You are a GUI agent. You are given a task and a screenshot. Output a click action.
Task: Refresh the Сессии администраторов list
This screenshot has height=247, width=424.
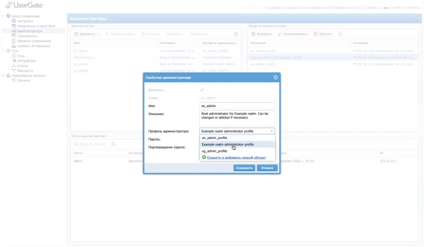(x=113, y=144)
